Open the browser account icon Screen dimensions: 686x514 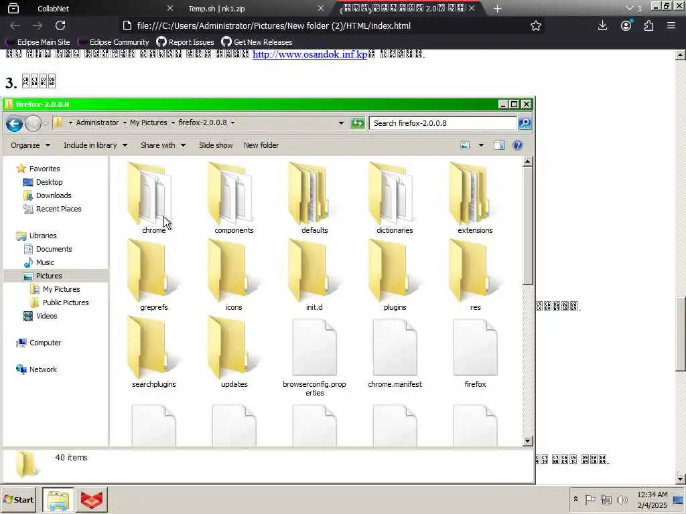[x=626, y=26]
